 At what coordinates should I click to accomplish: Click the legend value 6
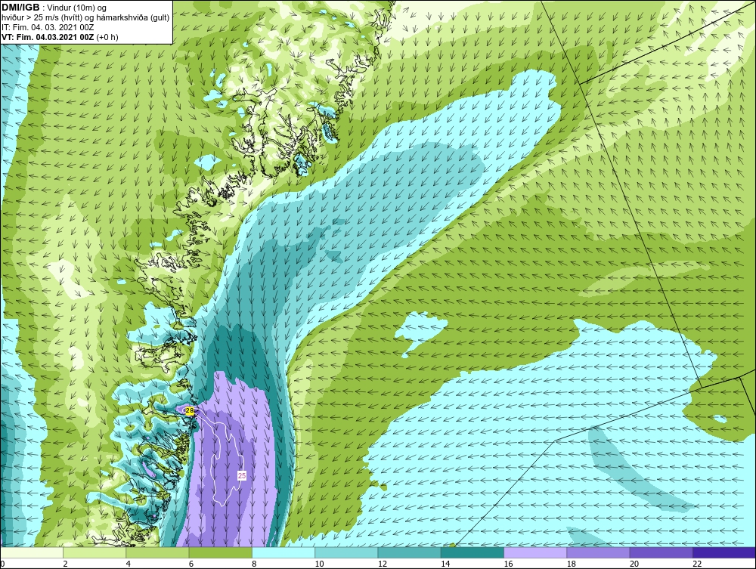coord(191,564)
